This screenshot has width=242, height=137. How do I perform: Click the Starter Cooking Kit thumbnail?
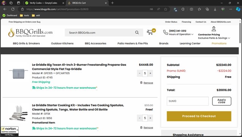pyautogui.click(x=19, y=113)
